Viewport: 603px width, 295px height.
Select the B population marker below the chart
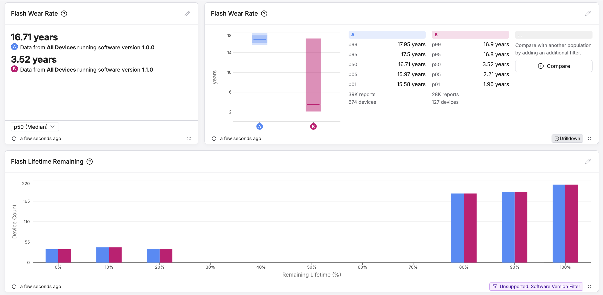313,126
